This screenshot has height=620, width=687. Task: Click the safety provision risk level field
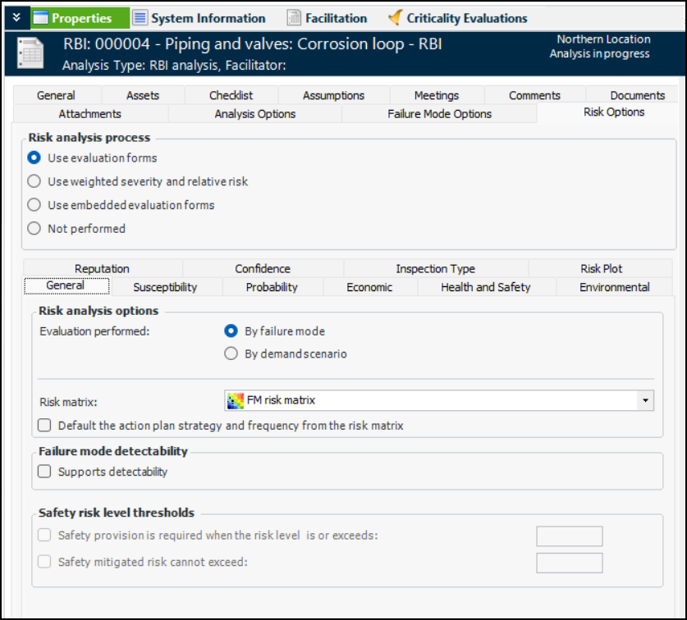click(x=569, y=536)
